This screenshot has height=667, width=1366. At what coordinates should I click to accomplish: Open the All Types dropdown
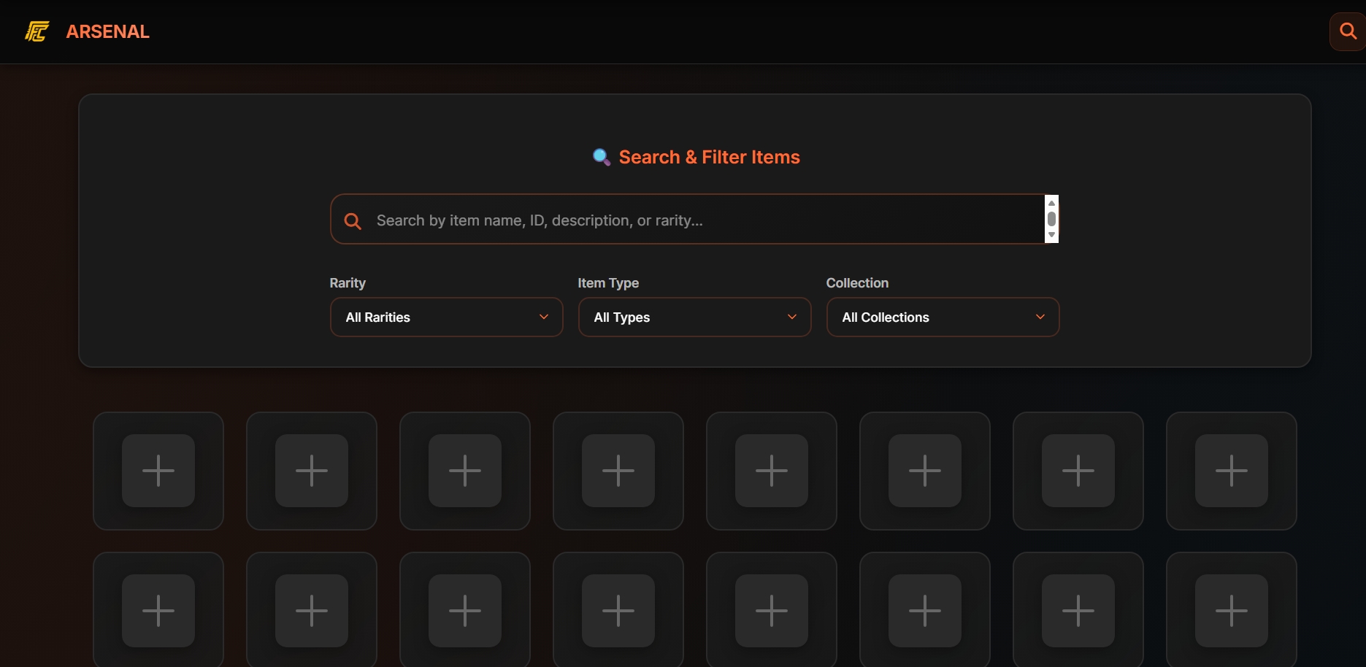(694, 317)
